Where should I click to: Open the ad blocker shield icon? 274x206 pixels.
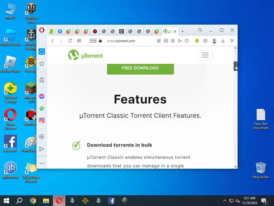(x=173, y=41)
